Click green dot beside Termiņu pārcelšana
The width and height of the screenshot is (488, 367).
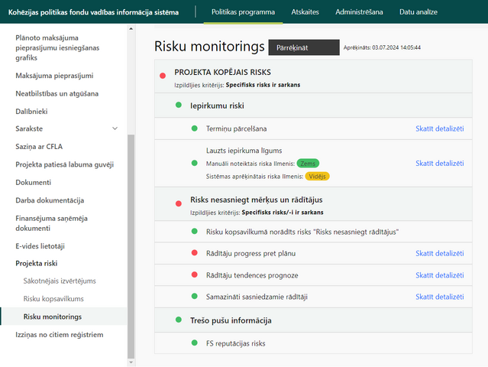point(194,128)
